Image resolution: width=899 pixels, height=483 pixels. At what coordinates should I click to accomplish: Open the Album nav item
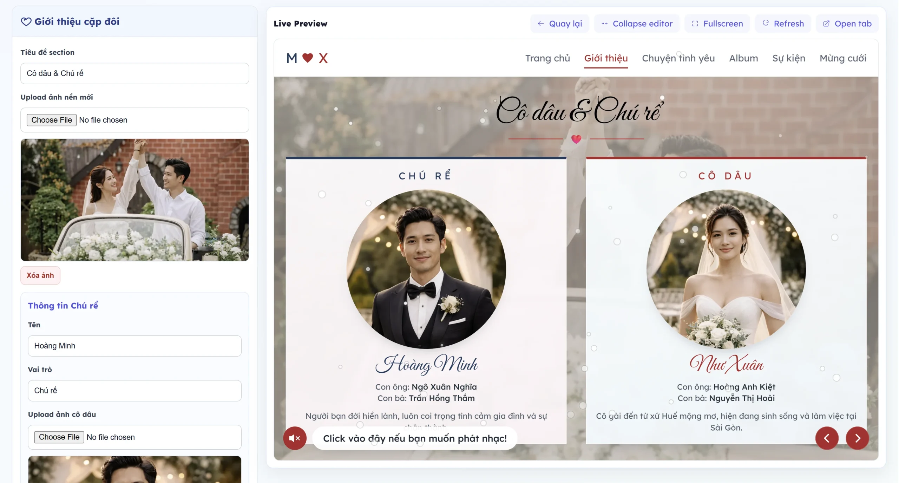[x=743, y=58]
